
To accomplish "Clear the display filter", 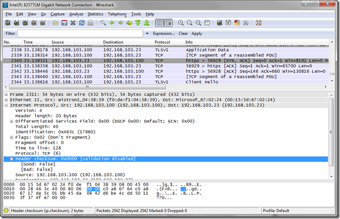I will click(x=183, y=33).
